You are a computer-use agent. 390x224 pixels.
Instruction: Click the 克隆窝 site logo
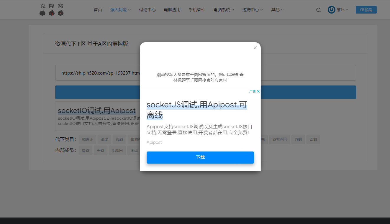pos(52,9)
